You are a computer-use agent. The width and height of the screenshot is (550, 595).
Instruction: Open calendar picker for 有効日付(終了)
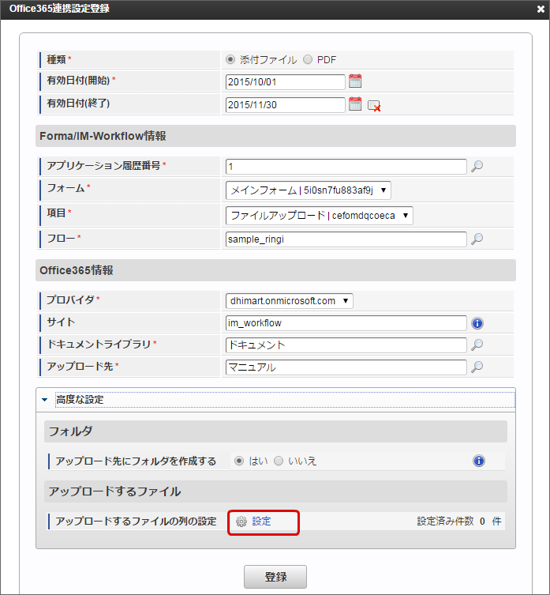pos(355,104)
